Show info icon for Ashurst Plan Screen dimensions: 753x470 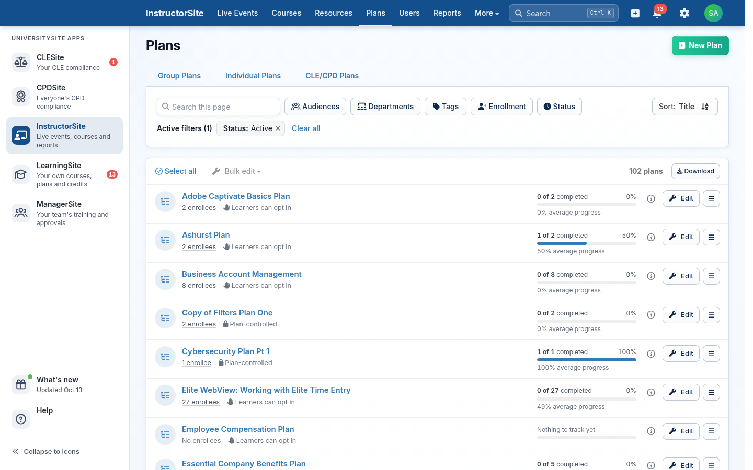coord(651,237)
